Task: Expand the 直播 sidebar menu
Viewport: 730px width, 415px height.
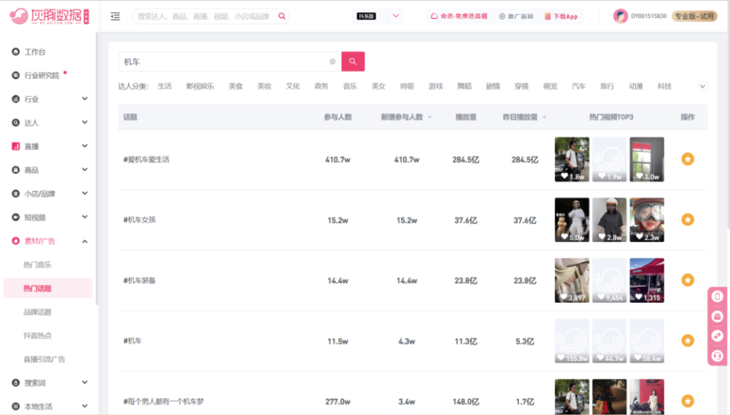Action: [84, 146]
